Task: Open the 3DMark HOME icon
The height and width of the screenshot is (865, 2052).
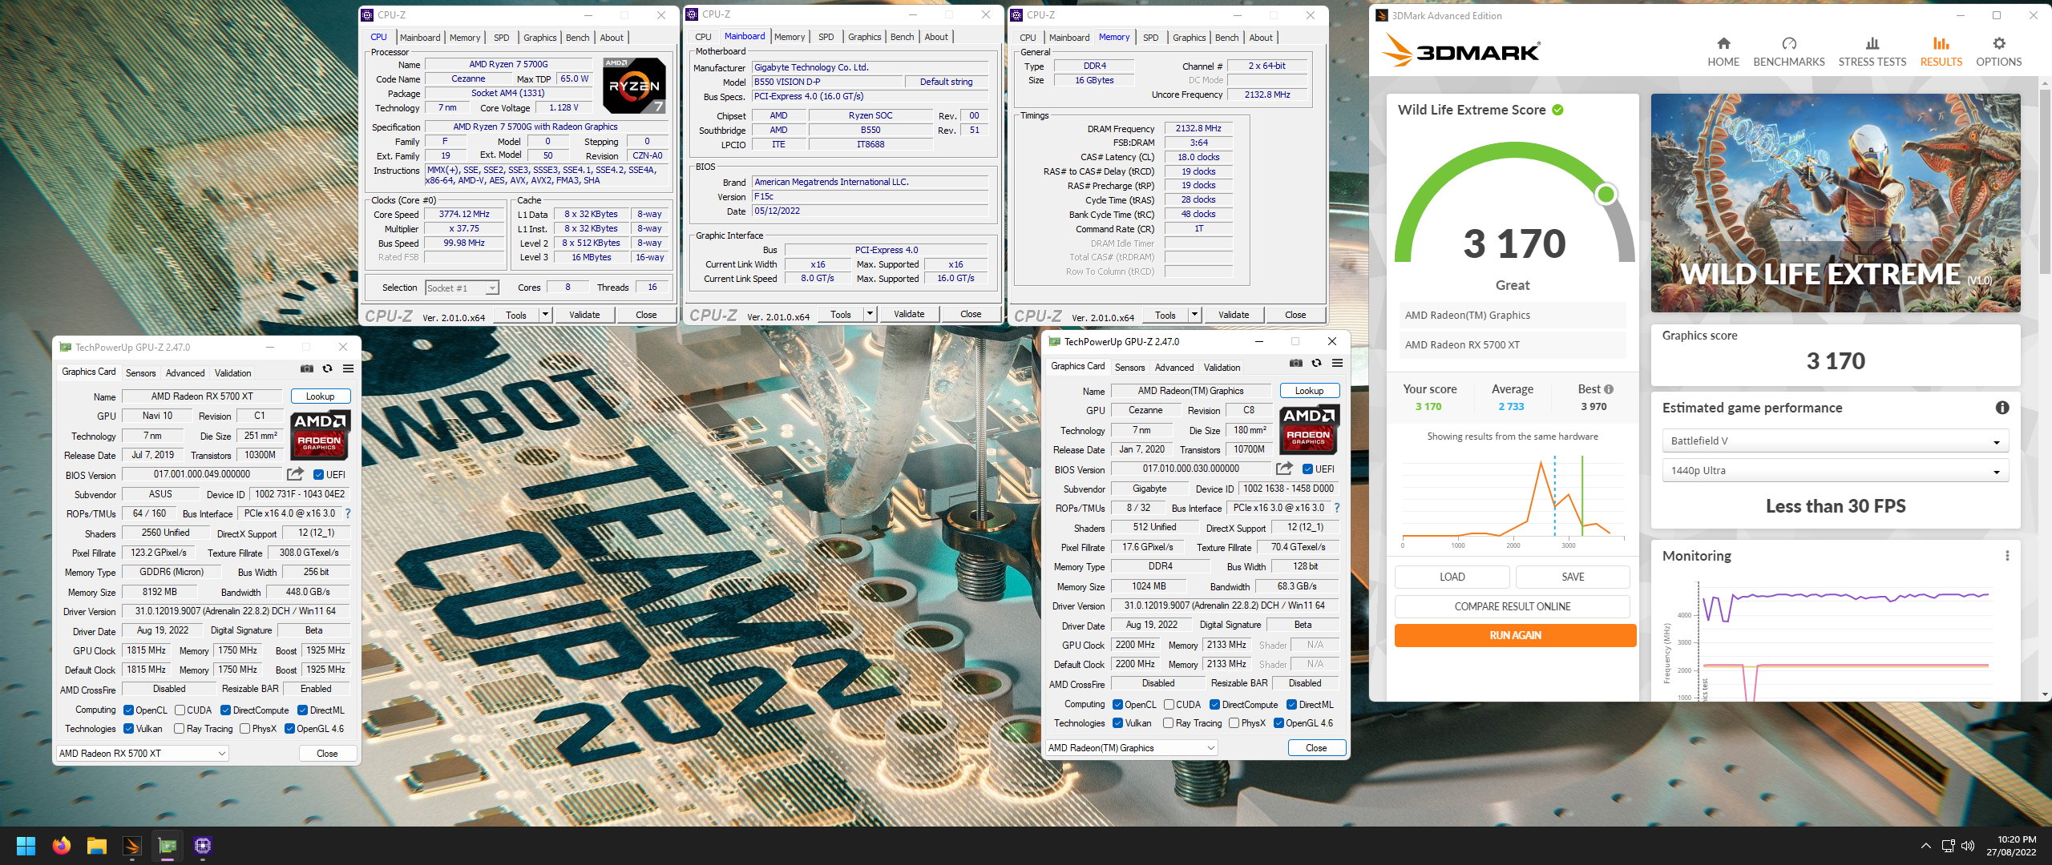Action: [1723, 43]
